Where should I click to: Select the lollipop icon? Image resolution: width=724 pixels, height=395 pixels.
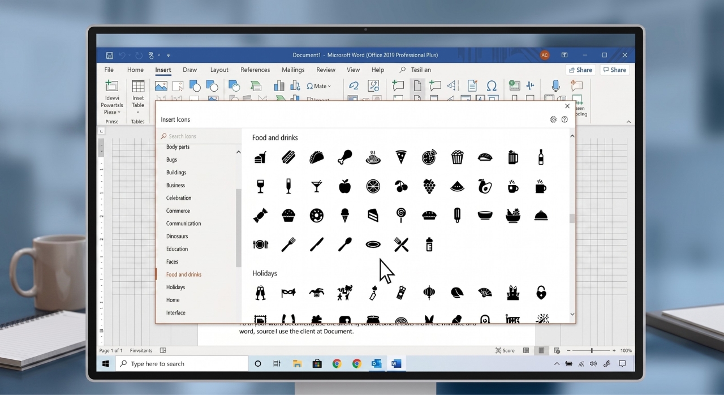click(401, 215)
